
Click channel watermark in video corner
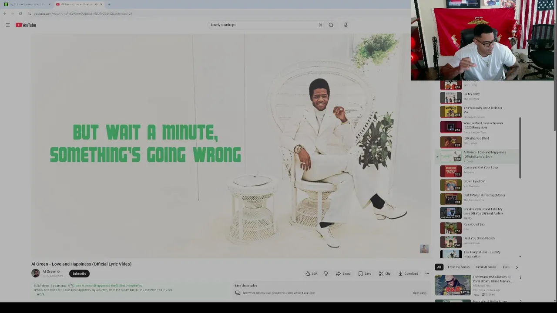[424, 249]
